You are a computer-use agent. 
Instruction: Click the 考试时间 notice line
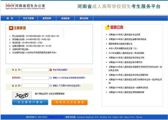[x=27, y=43]
